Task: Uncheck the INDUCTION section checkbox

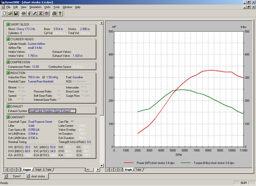Action: pos(8,73)
